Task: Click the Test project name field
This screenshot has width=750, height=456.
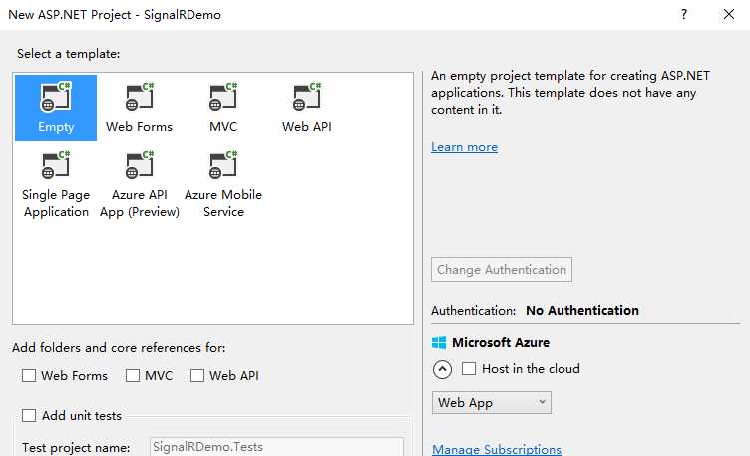Action: click(x=276, y=447)
